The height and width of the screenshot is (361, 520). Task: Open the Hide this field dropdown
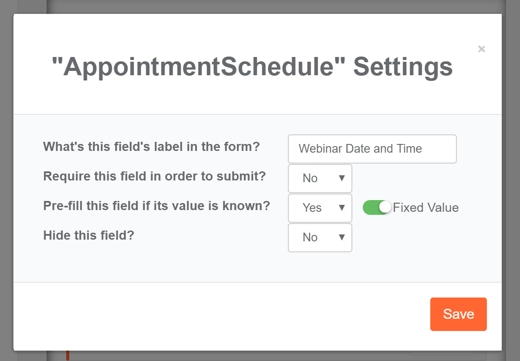320,237
